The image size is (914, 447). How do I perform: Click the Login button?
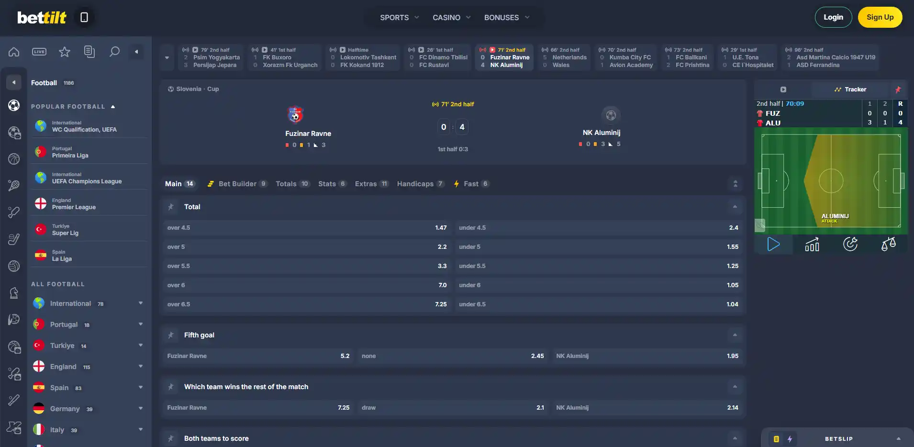click(833, 17)
